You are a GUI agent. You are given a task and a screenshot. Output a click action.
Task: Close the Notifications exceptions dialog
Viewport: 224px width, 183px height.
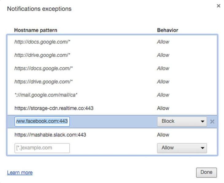[218, 6]
